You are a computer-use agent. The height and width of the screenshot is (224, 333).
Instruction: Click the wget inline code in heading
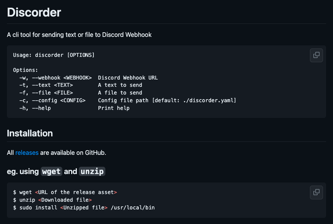[51, 171]
